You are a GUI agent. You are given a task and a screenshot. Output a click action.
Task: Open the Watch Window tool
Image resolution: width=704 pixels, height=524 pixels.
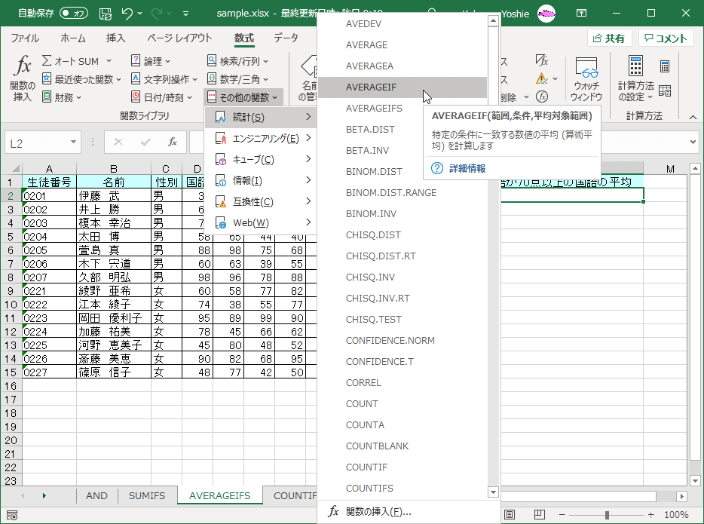[586, 79]
